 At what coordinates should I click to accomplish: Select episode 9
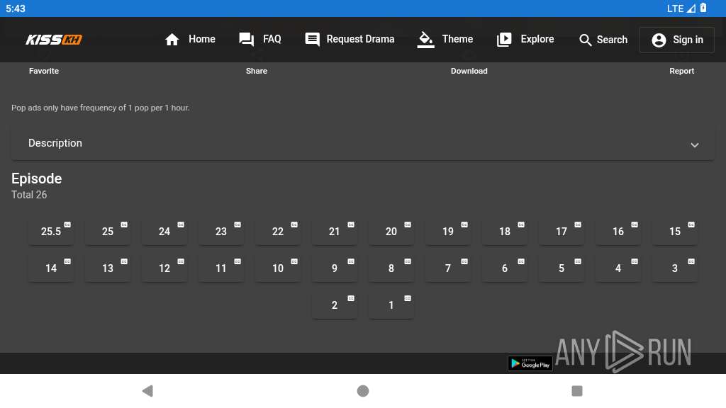click(335, 268)
